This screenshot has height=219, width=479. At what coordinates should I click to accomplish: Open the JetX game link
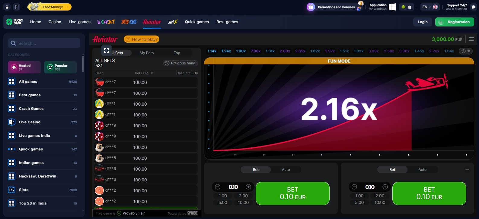click(173, 22)
